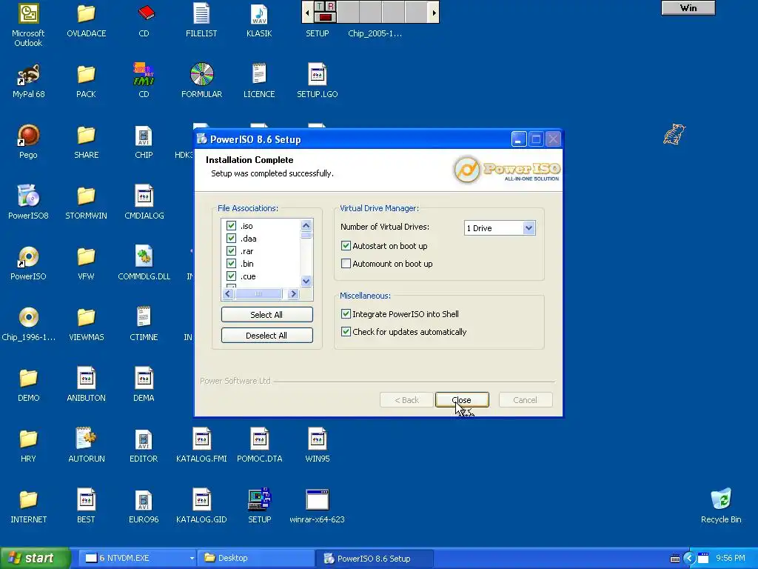Click right arrow on top toolbar strip
The image size is (758, 569).
point(434,13)
